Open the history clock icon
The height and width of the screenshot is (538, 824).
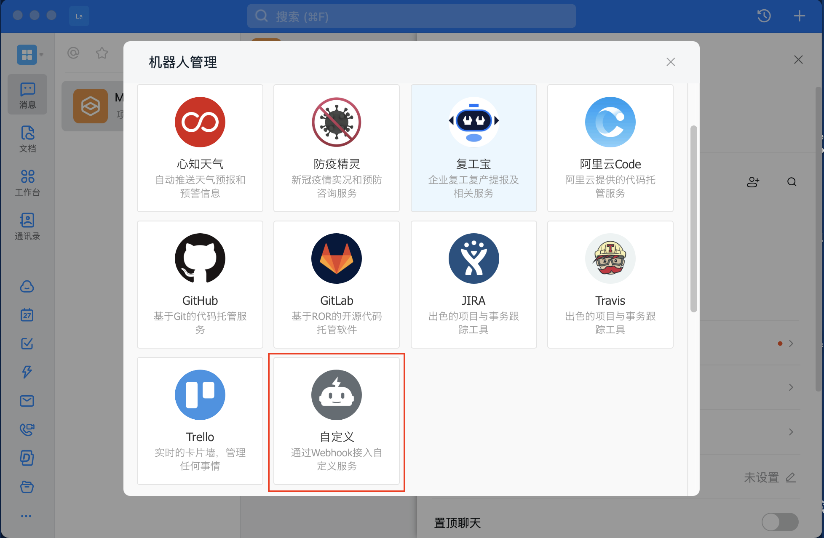[x=764, y=16]
